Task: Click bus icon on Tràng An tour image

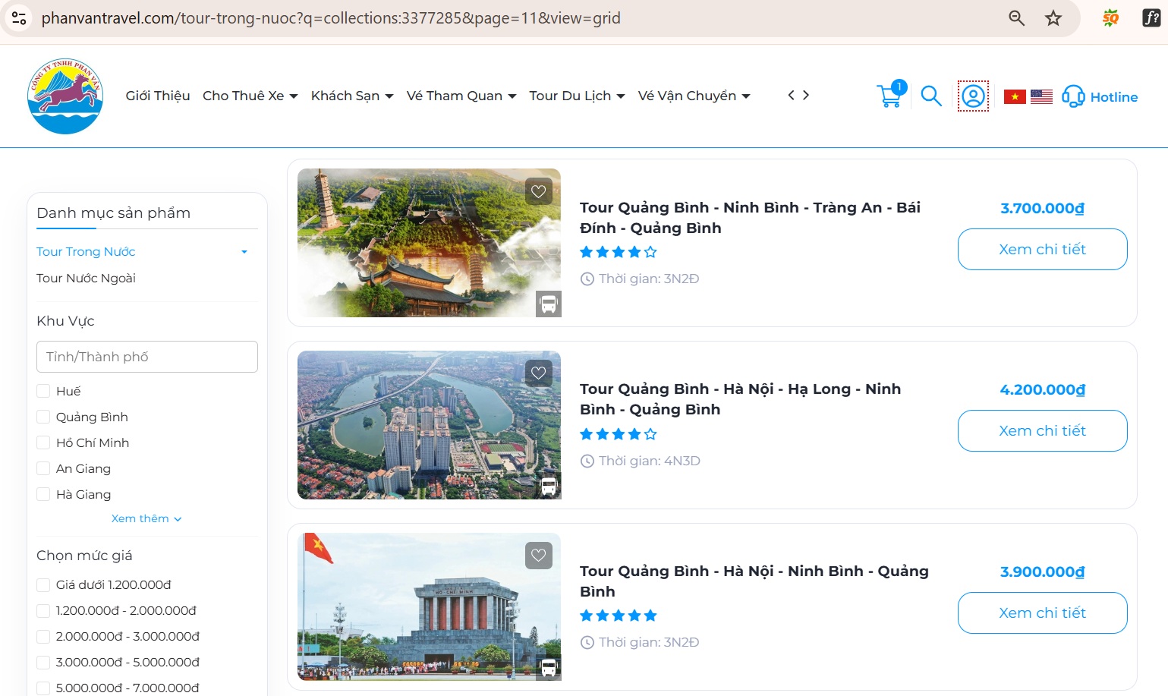Action: [549, 304]
